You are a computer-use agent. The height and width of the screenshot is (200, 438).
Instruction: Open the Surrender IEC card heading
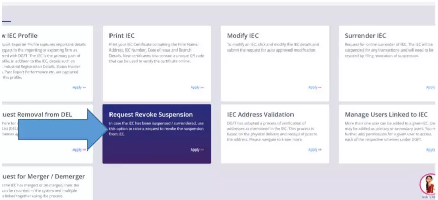point(366,36)
